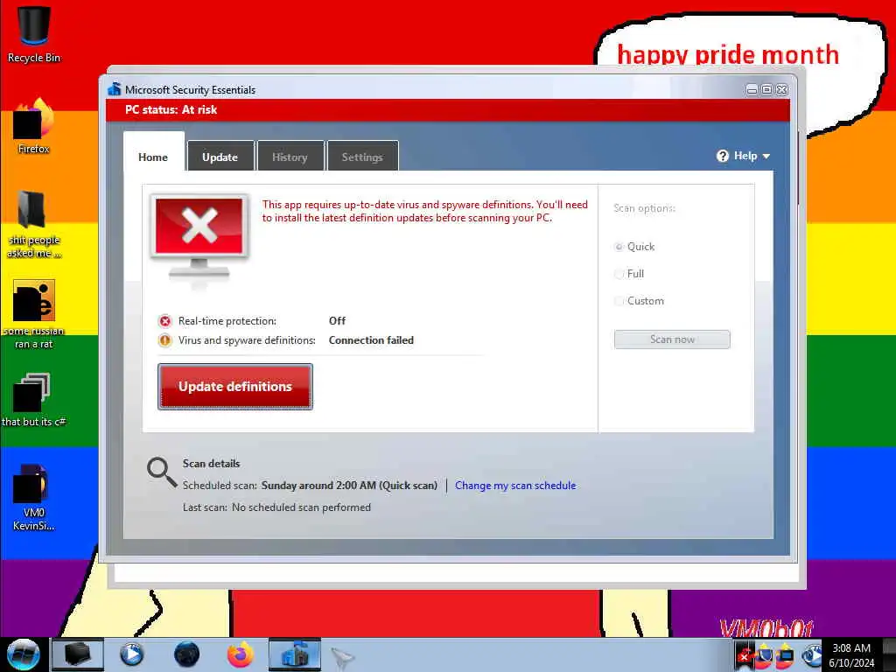Click 'Sunday around 2:00 AM (Quick scan)' text

(349, 485)
